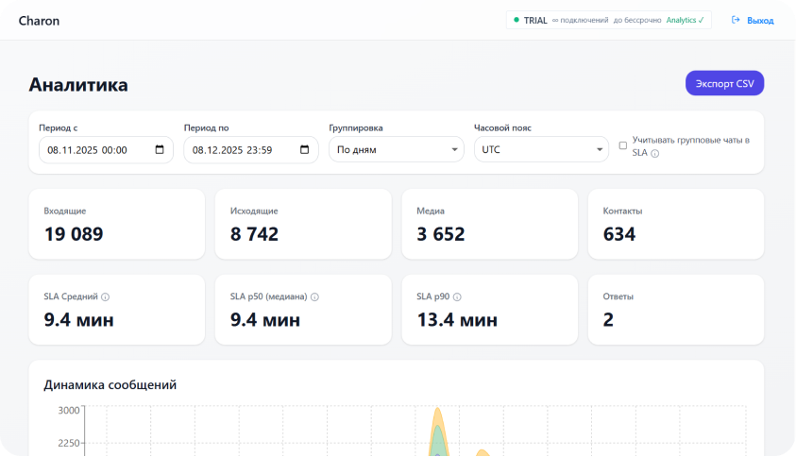Select the Контакты 634 stat card

pos(676,224)
